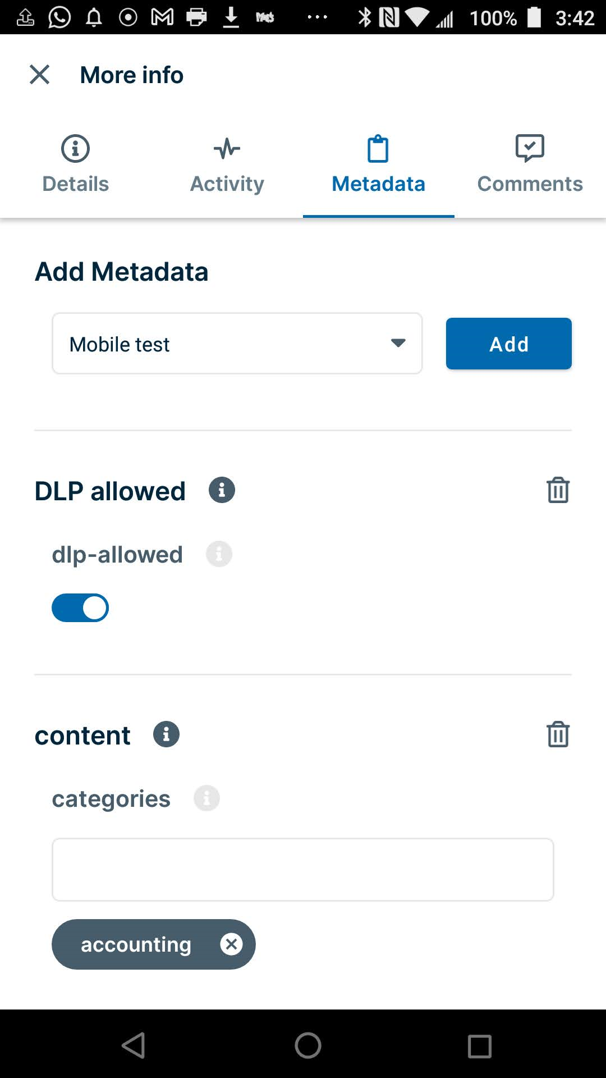
Task: Switch to the Details tab
Action: 75,183
